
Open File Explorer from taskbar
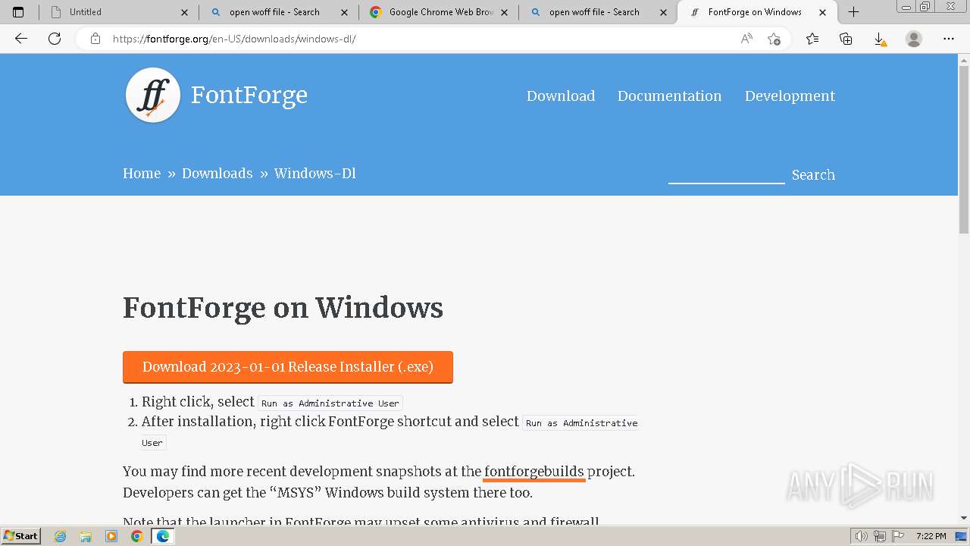(86, 536)
